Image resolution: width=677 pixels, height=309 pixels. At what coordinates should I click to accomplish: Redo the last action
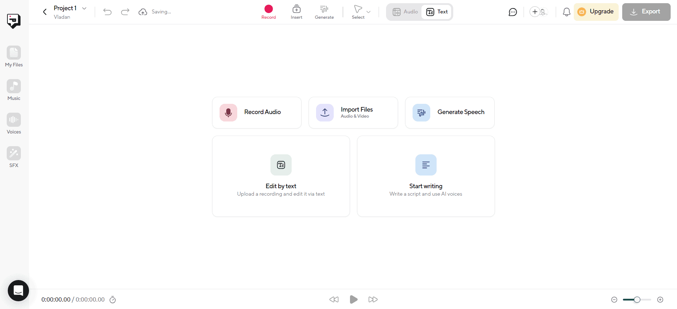point(125,12)
